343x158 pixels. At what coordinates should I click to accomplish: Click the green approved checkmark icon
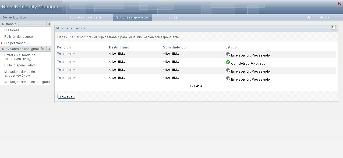tap(228, 62)
